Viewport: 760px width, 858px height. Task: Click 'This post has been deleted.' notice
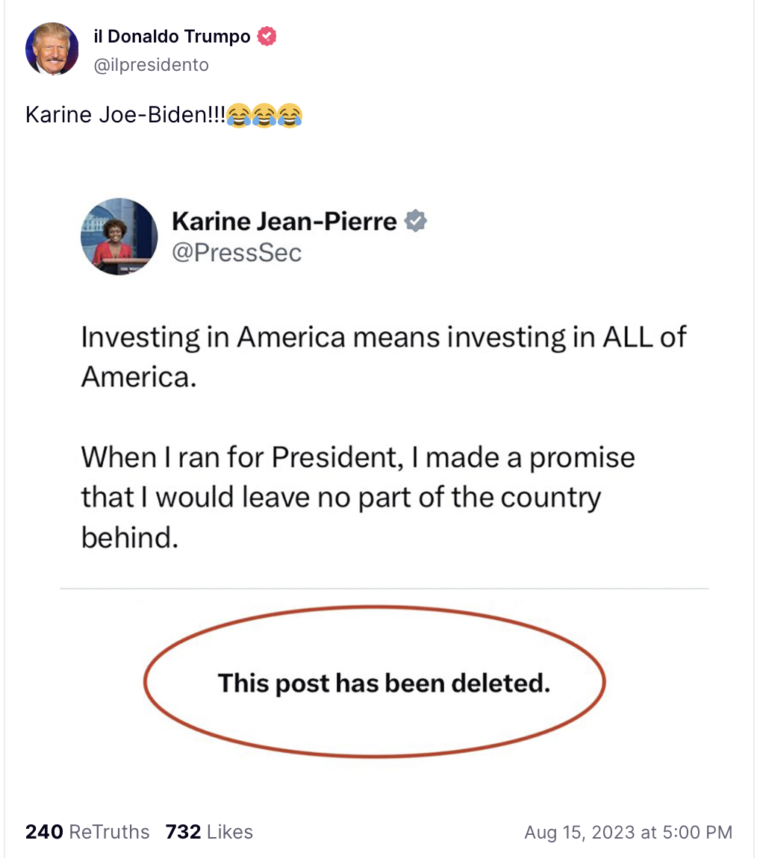pyautogui.click(x=384, y=683)
